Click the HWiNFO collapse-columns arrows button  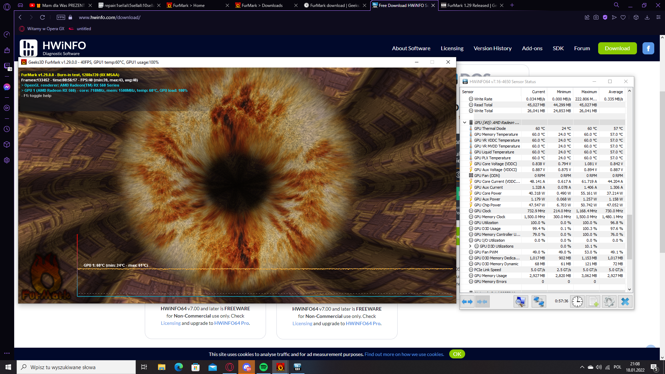(x=482, y=302)
